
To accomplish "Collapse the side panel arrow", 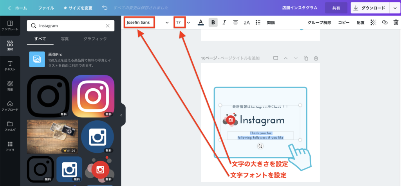I will tap(121, 115).
